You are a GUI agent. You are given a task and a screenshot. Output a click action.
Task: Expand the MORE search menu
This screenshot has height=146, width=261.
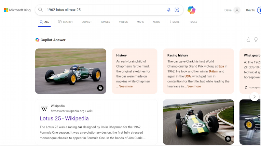point(174,22)
